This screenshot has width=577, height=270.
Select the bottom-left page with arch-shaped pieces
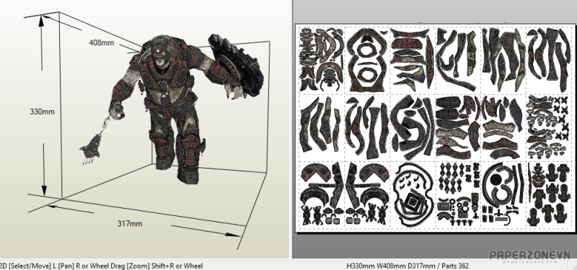[x=322, y=194]
